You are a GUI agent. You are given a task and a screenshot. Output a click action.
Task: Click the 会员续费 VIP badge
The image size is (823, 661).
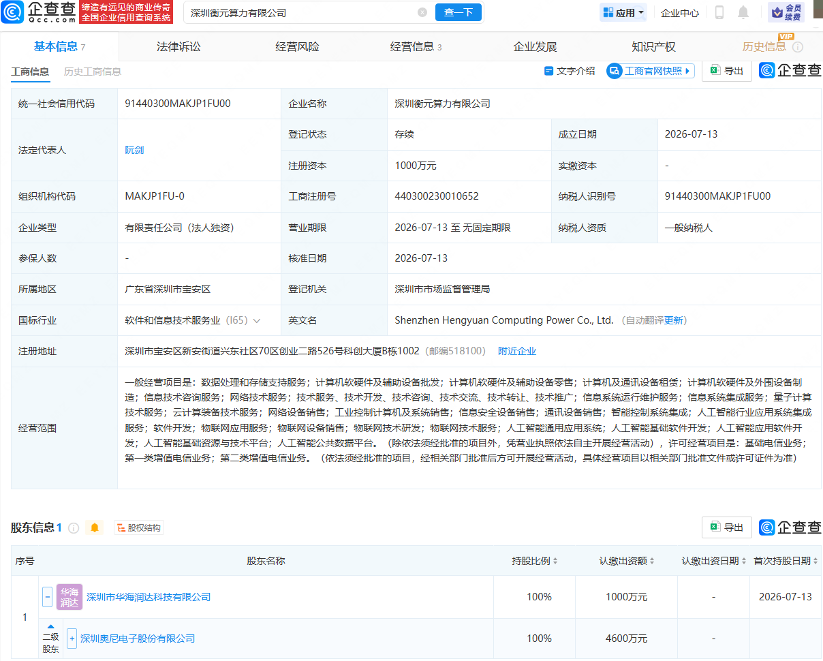pos(786,12)
